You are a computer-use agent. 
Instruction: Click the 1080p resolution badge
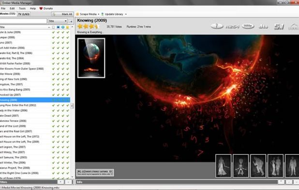[248, 26]
